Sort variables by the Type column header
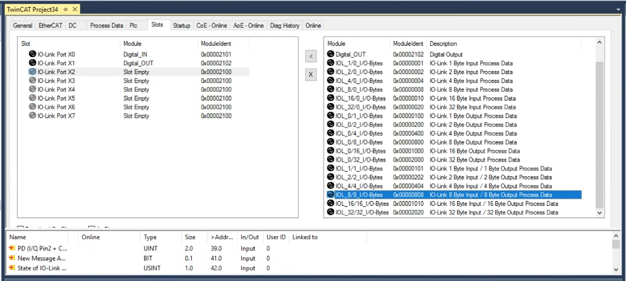 (161, 237)
